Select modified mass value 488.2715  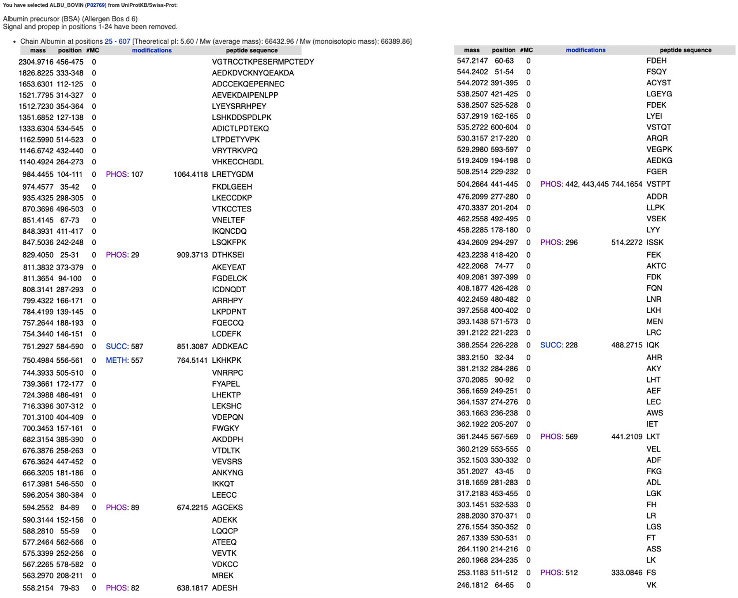[x=627, y=345]
